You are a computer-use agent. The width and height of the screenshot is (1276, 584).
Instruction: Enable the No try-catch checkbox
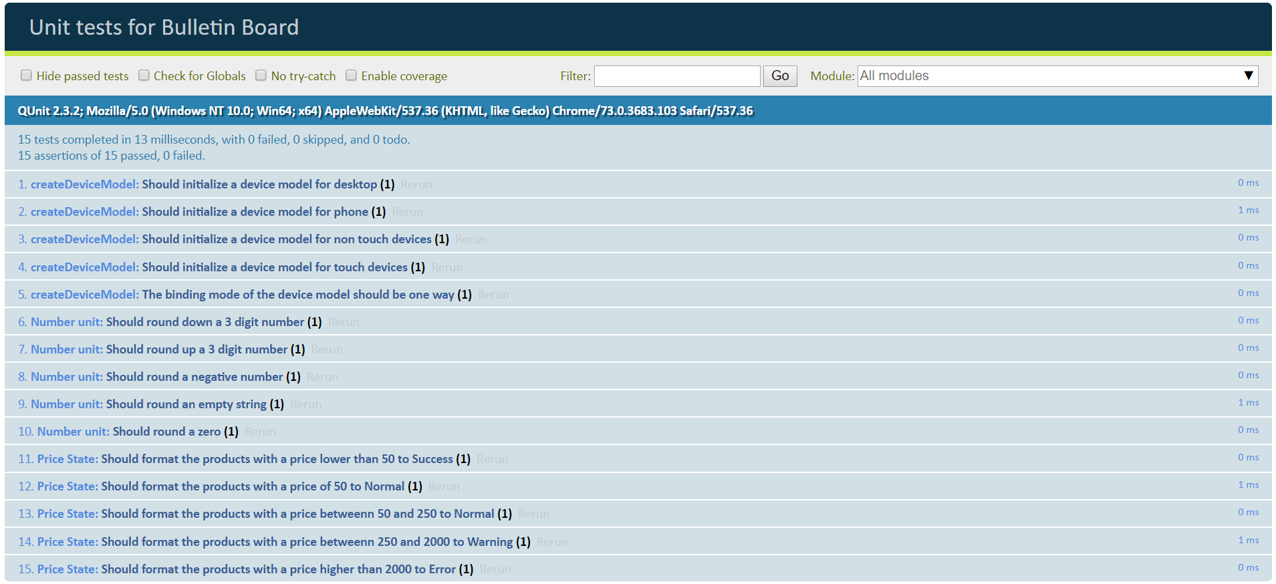(x=261, y=76)
